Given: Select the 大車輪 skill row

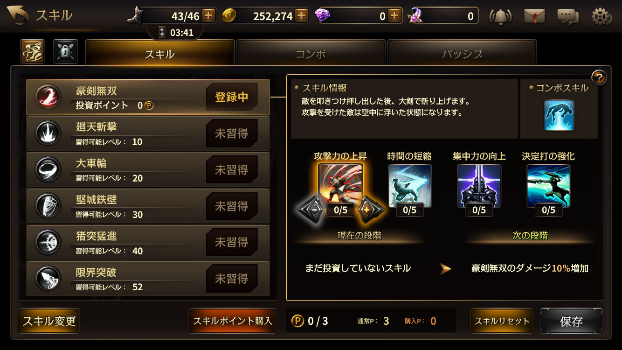Looking at the screenshot, I should click(x=148, y=170).
